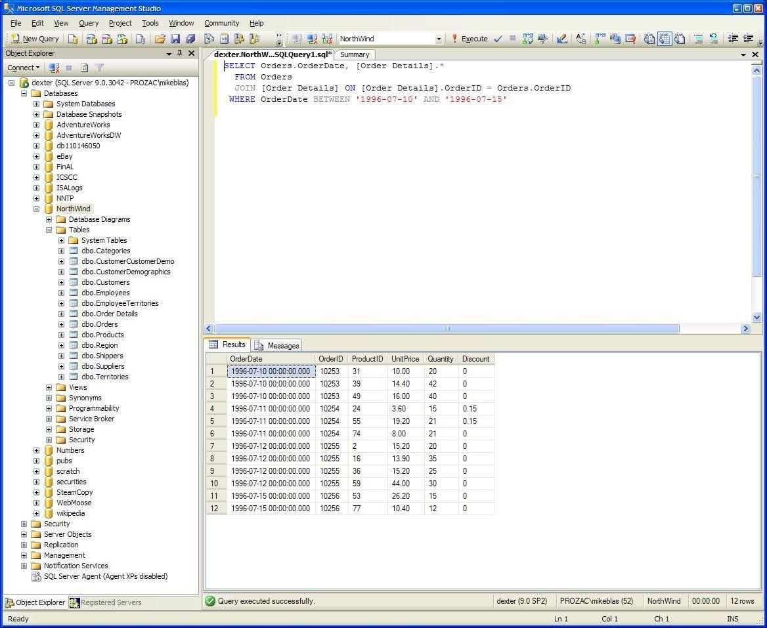The image size is (767, 628).
Task: Switch to the Summary tab
Action: point(355,54)
